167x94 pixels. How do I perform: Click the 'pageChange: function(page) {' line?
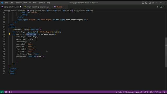pyautogui.click(x=30, y=56)
